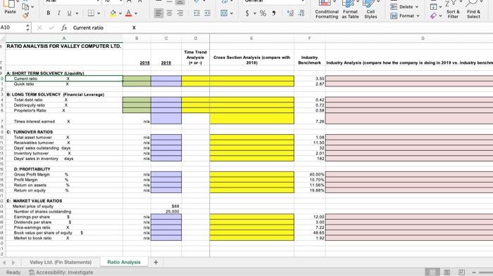Apply cell borders icon
This screenshot has width=493, height=276.
coord(91,13)
